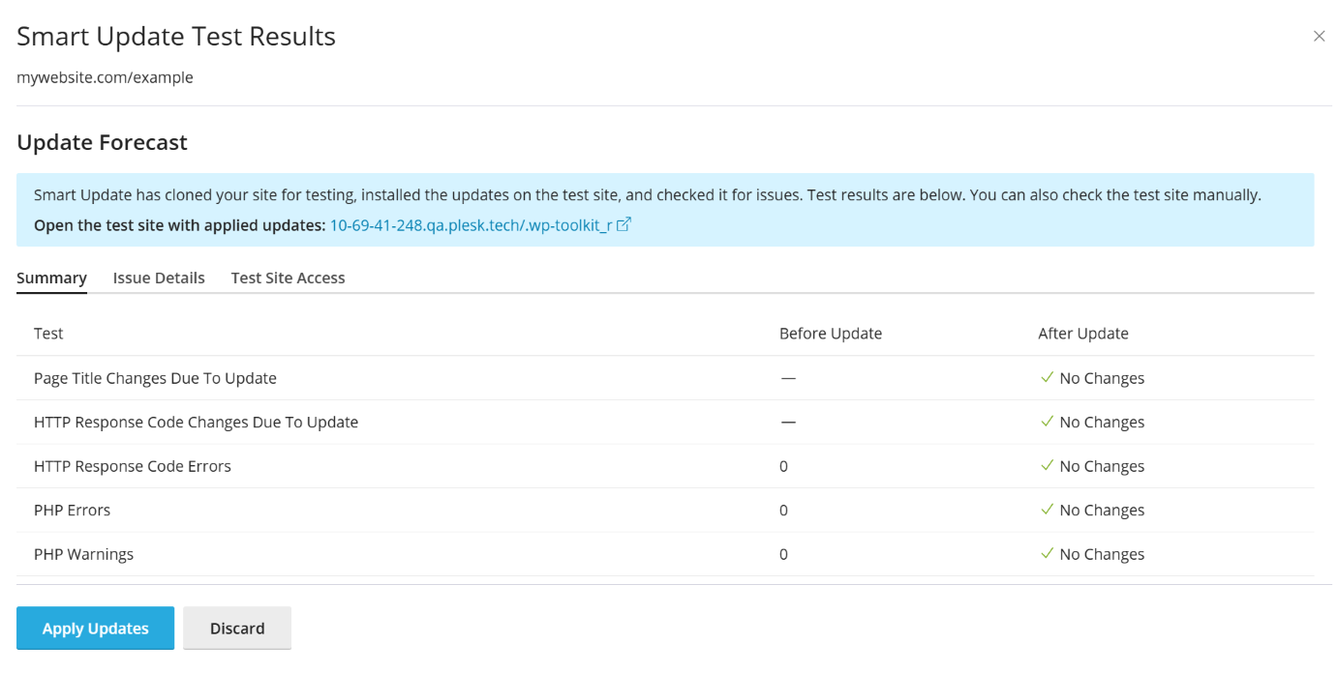Click the checkmark for HTTP Response Code Errors

[x=1047, y=466]
